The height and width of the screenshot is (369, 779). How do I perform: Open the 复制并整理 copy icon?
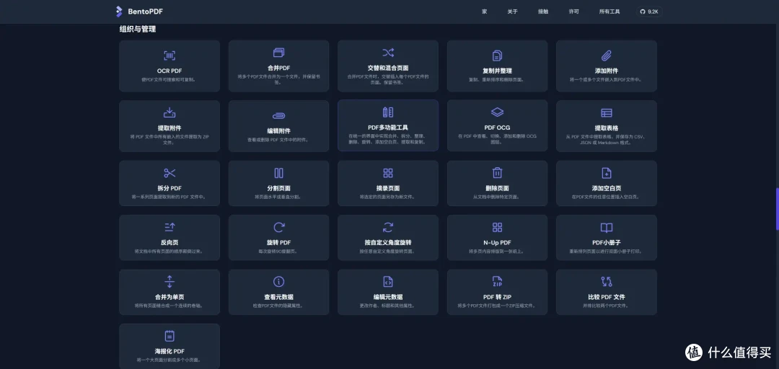[x=497, y=55]
